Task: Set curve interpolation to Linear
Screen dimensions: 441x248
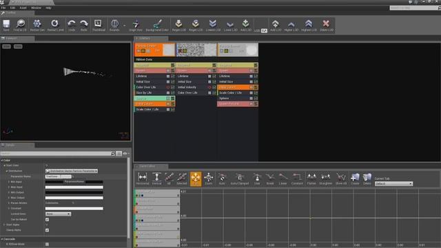Action: [x=283, y=178]
